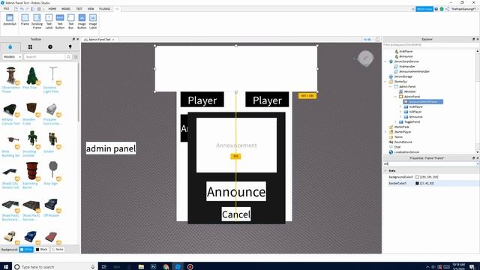Switch to the PLUGINS ribbon tab
Image resolution: width=480 pixels, height=270 pixels.
click(105, 9)
